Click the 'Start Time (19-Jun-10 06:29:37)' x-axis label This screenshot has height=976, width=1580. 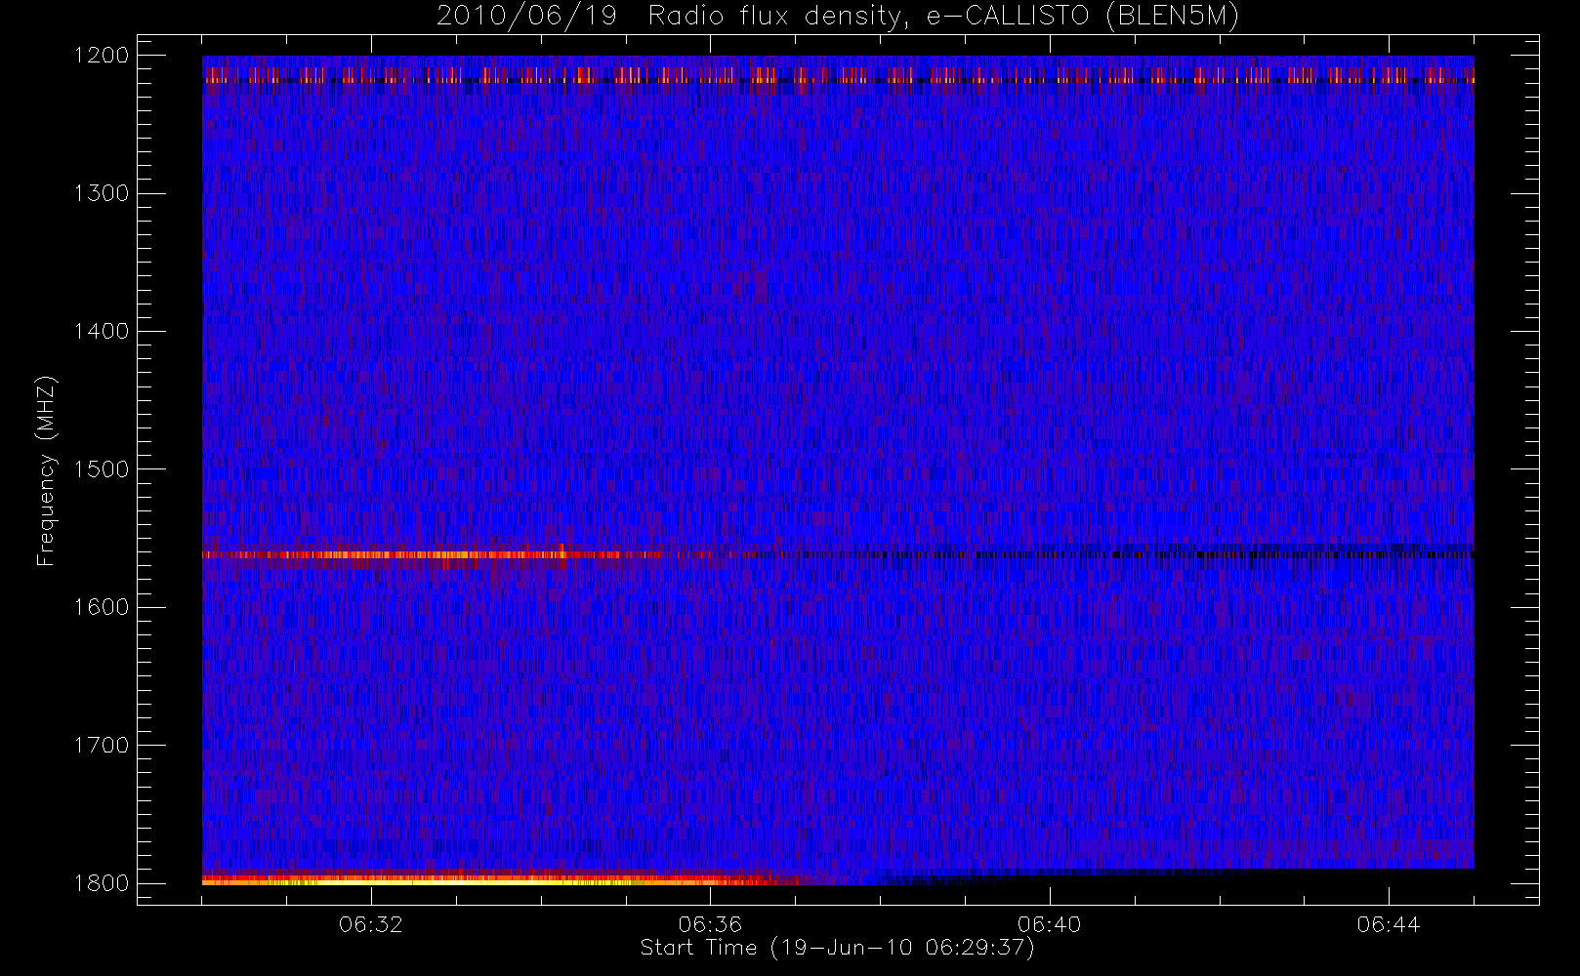837,948
